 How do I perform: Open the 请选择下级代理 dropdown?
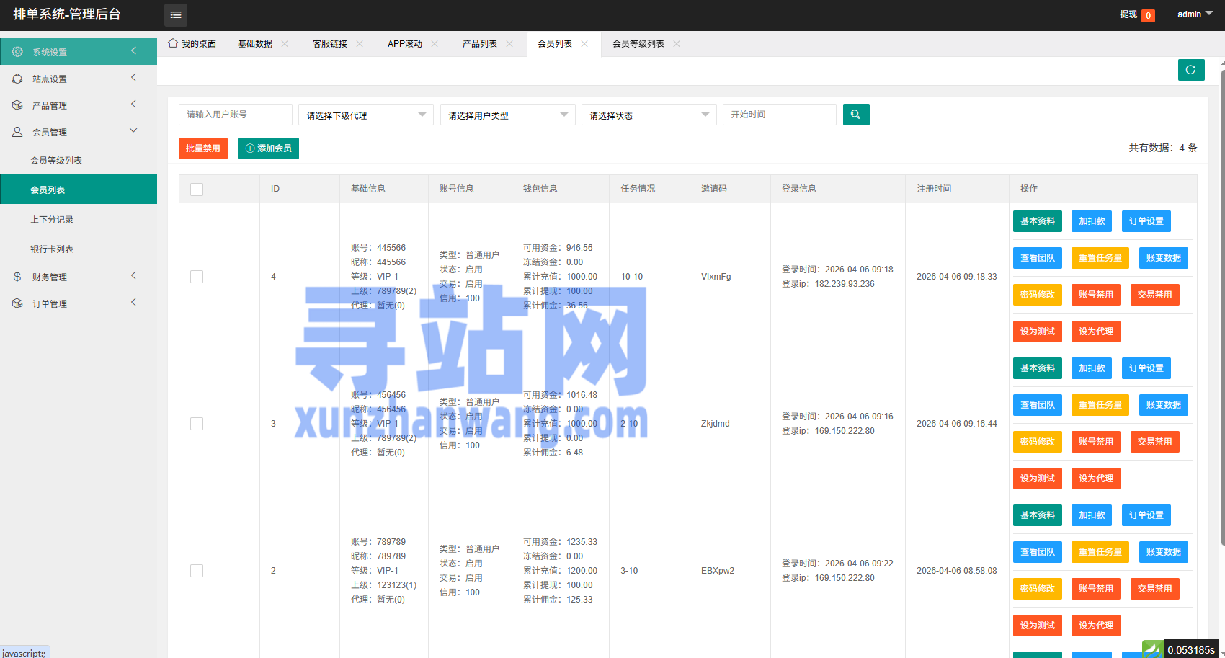(366, 115)
